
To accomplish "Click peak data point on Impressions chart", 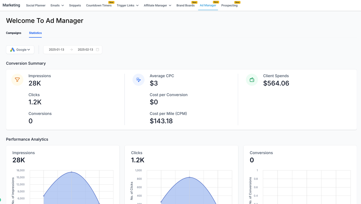I will tap(71, 172).
